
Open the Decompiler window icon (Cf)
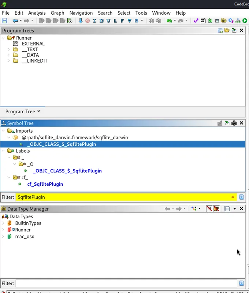(231, 21)
